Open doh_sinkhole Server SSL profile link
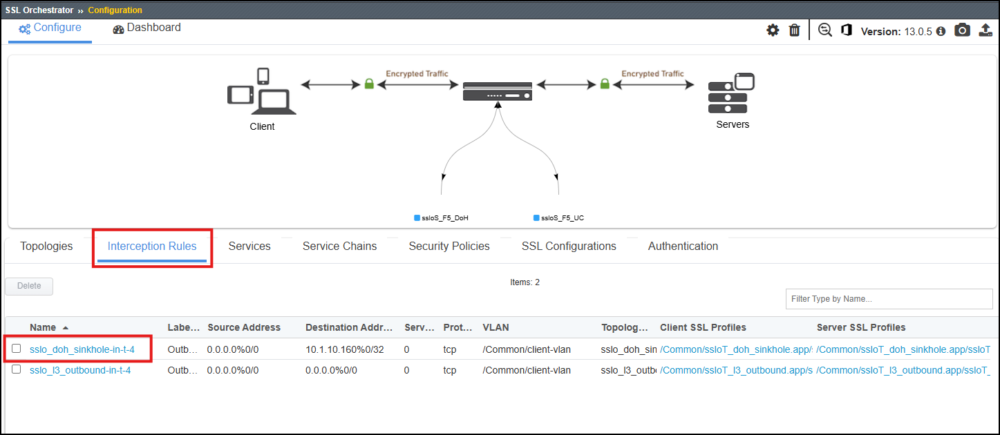Viewport: 1000px width, 435px height. tap(903, 349)
